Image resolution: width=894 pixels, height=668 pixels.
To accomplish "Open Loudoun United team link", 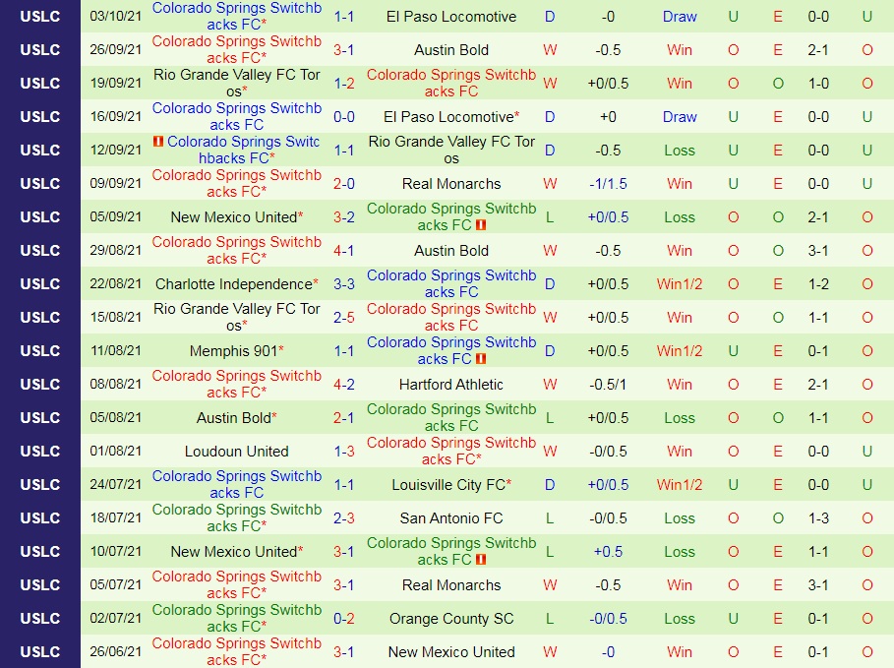I will 237,452.
